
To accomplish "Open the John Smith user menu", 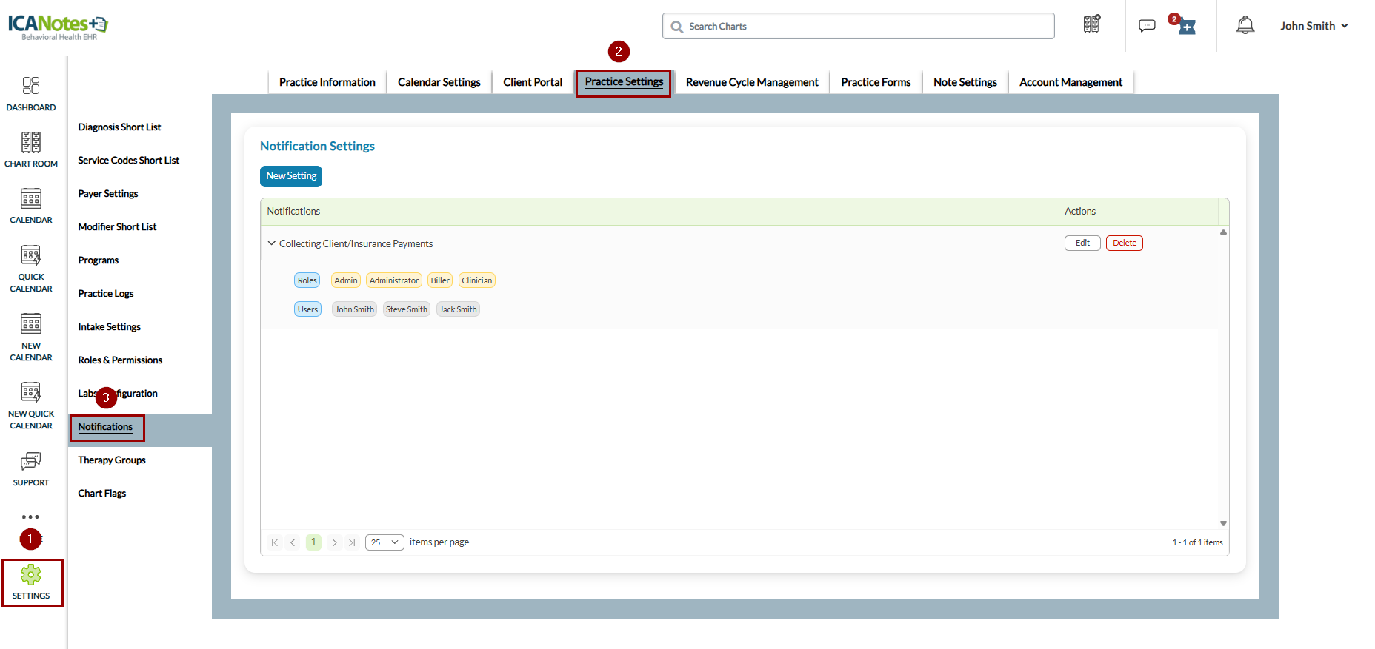I will tap(1314, 26).
